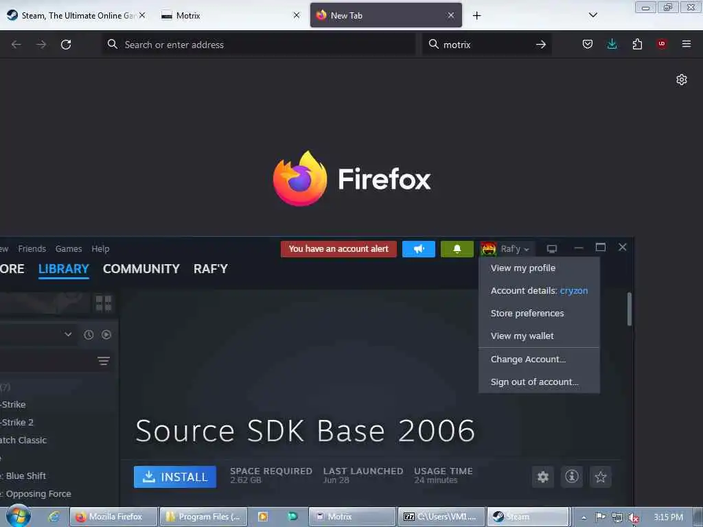The height and width of the screenshot is (527, 703).
Task: Switch to the LIBRARY tab in Steam
Action: click(64, 269)
